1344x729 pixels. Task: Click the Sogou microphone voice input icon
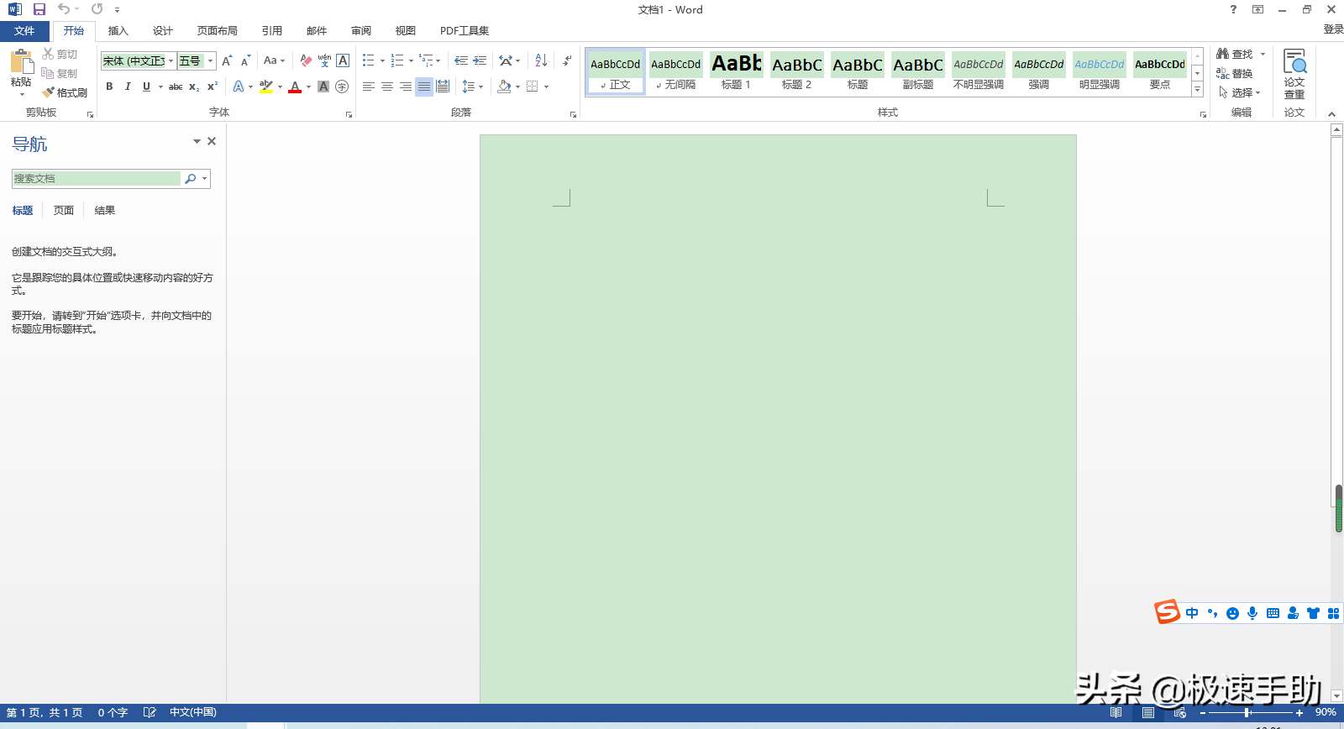coord(1252,613)
